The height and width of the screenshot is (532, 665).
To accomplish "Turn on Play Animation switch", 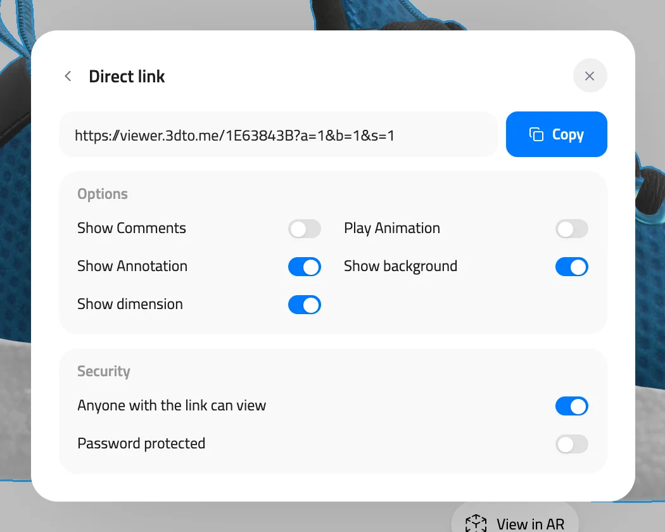I will click(x=571, y=229).
